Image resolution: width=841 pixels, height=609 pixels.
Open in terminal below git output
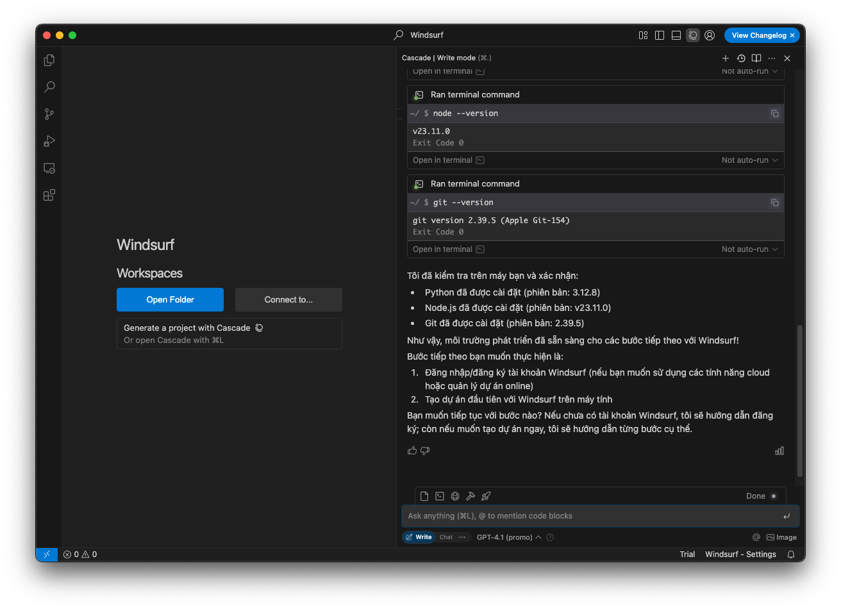coord(448,249)
